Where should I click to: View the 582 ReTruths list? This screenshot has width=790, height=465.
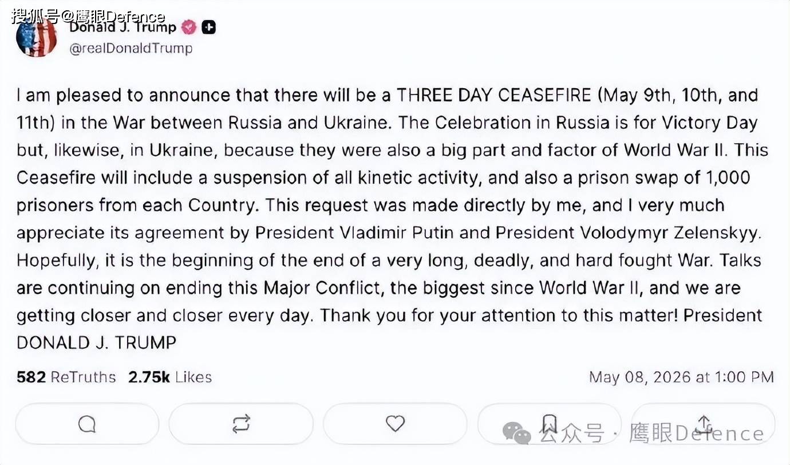(x=66, y=377)
